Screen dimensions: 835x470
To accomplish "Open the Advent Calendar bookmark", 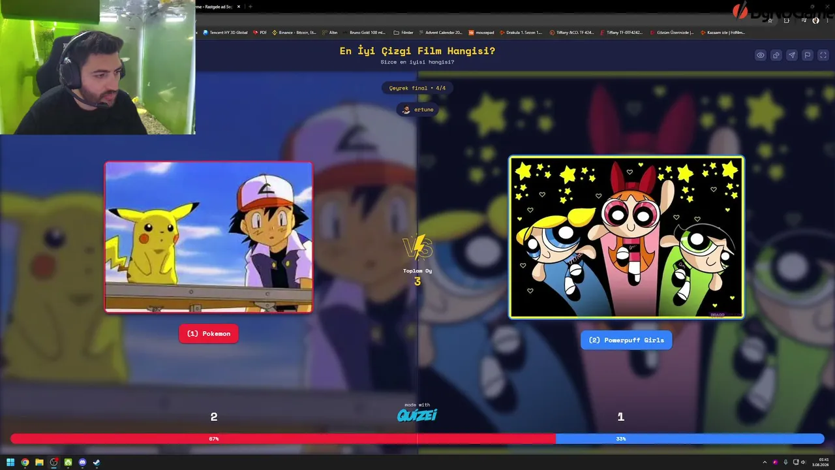I will point(440,32).
